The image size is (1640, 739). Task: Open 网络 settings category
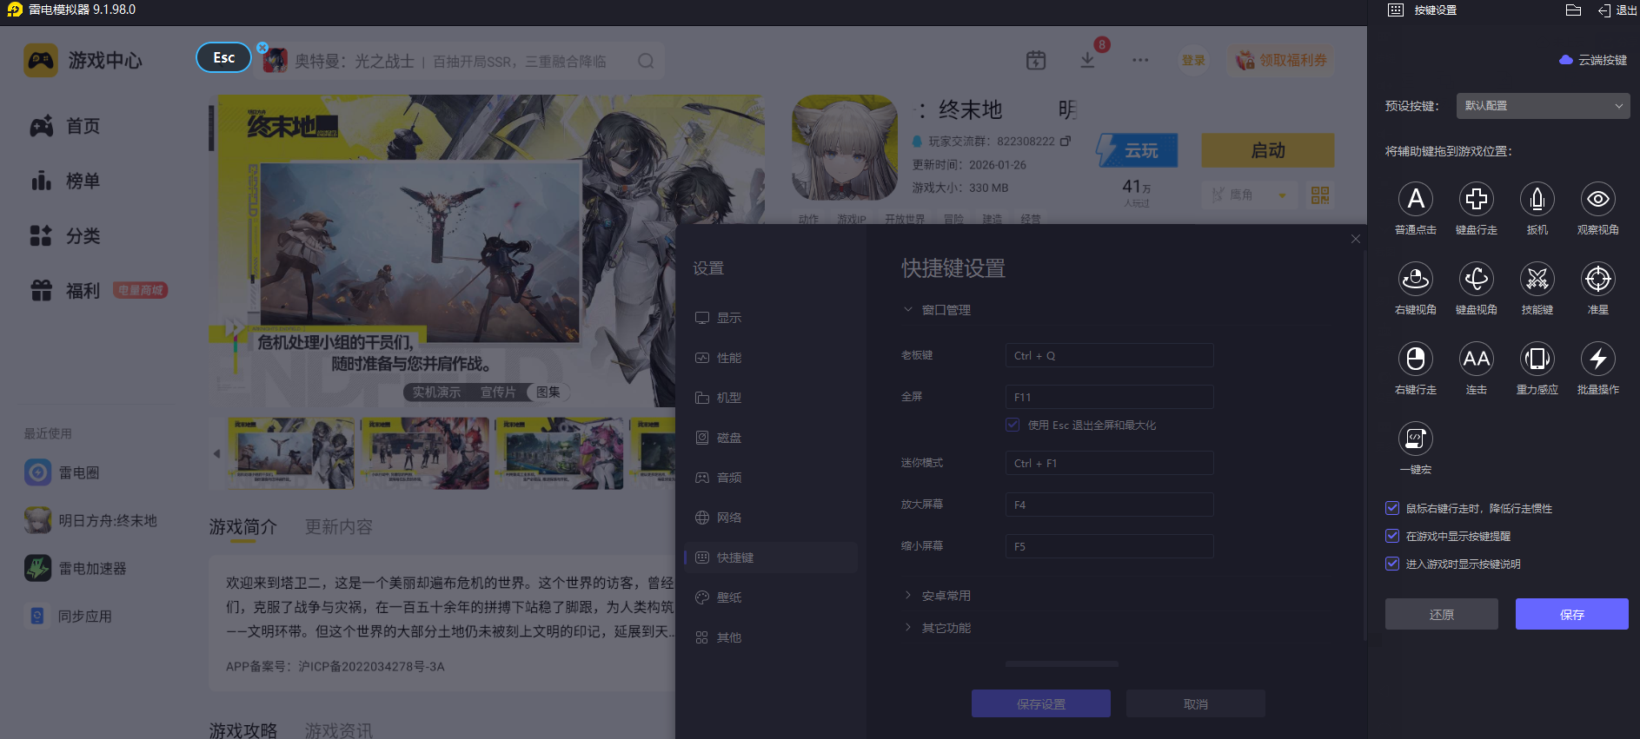pos(771,518)
